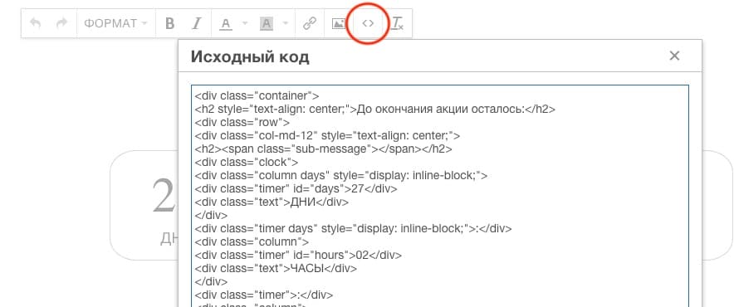
Task: Click the line 'До окончания акции осталось:'
Action: (375, 110)
